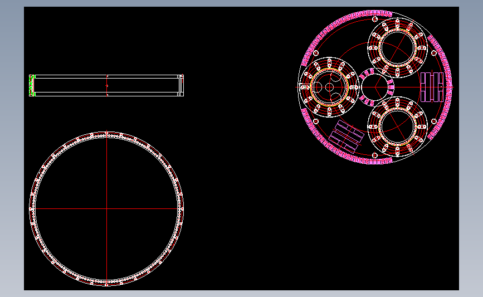
Task: Select the lower-right planetary gear in assembly
Action: (x=397, y=126)
